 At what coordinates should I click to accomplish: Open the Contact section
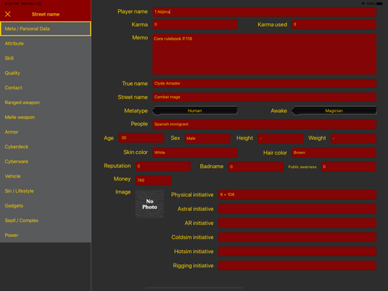pyautogui.click(x=46, y=88)
